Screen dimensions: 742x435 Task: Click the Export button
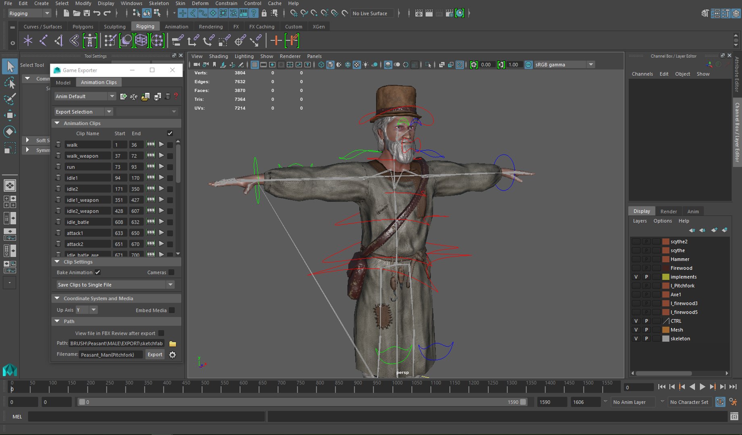point(155,354)
